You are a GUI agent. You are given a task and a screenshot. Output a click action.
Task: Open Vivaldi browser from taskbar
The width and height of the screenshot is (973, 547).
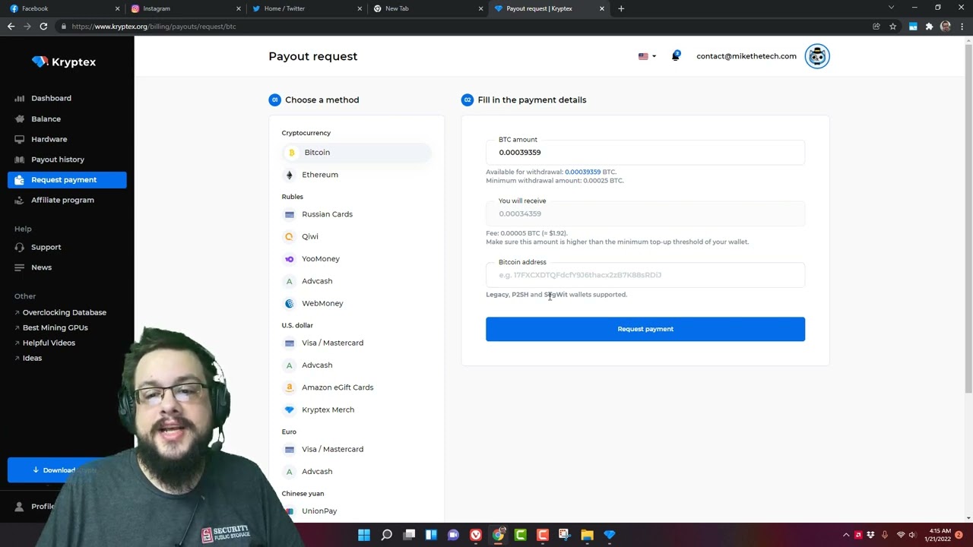click(x=476, y=535)
